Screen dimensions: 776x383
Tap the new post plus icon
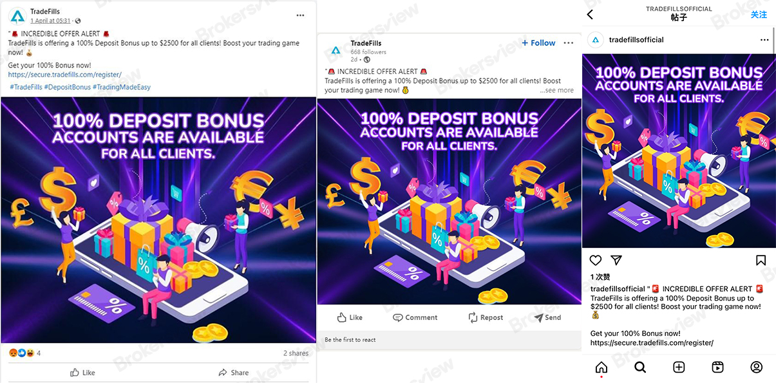(x=679, y=367)
